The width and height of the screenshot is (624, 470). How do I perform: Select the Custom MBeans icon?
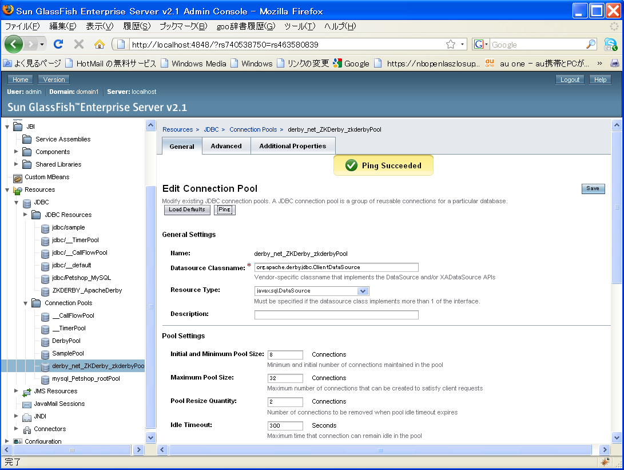point(18,177)
